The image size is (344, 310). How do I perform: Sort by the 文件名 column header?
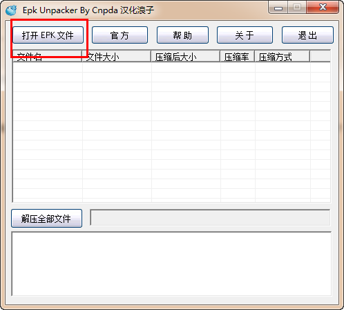tap(47, 57)
